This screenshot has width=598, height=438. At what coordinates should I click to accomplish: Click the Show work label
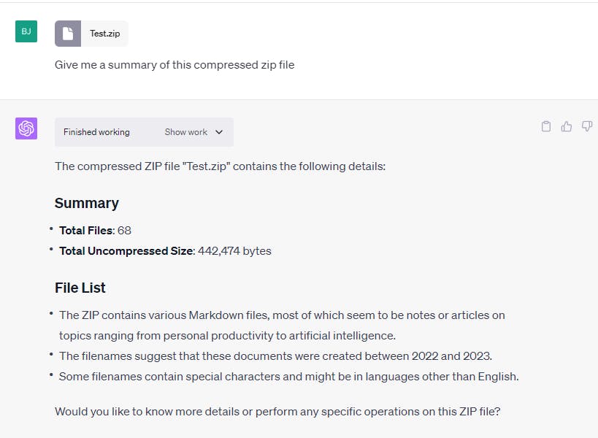click(185, 132)
